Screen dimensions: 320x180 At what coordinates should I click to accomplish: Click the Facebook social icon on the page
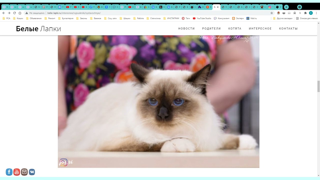tap(9, 172)
